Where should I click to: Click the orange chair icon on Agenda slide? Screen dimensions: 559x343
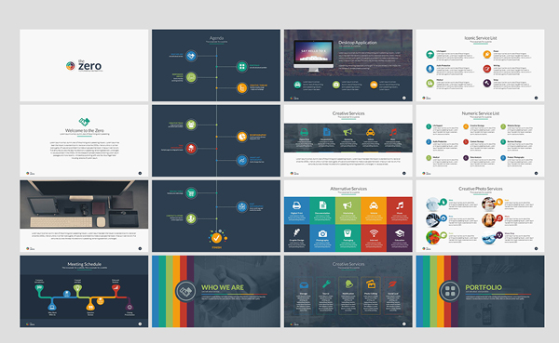pyautogui.click(x=241, y=88)
